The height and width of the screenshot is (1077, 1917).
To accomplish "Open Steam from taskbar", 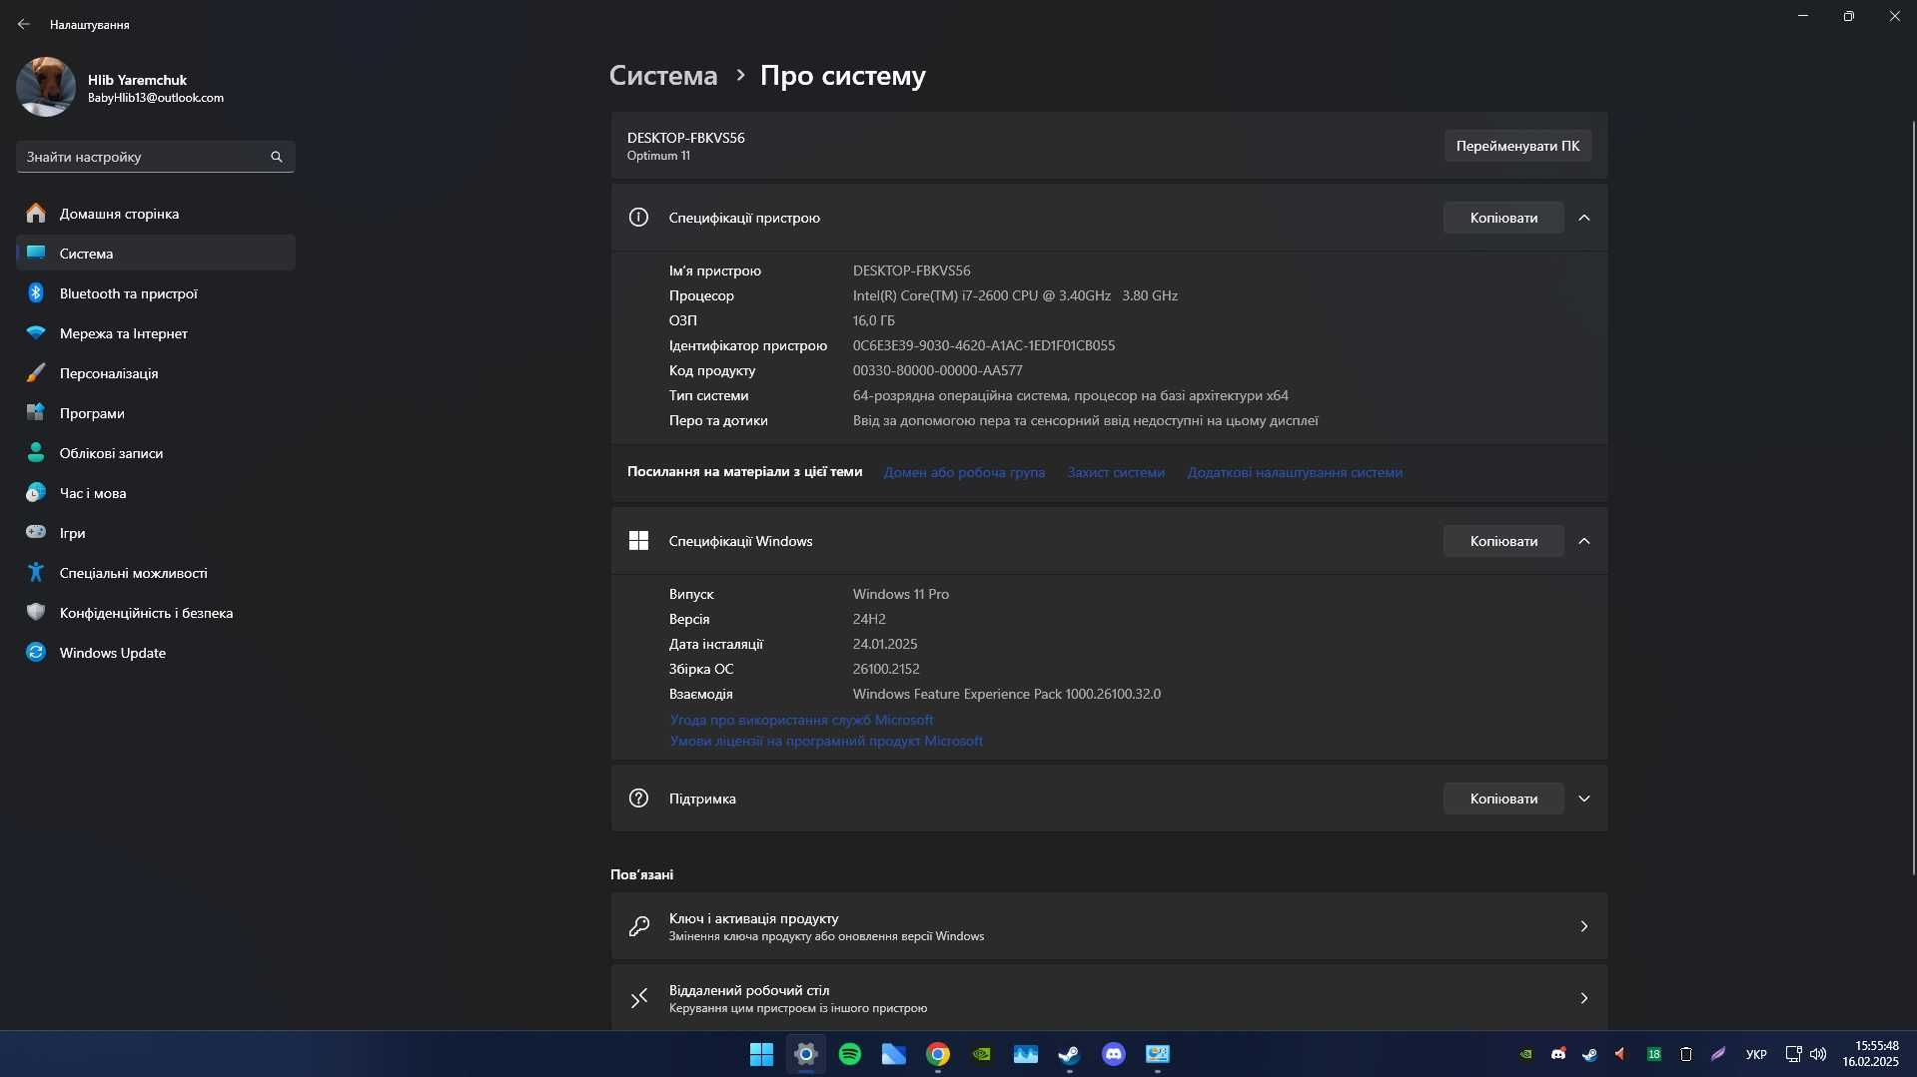I will point(1070,1054).
